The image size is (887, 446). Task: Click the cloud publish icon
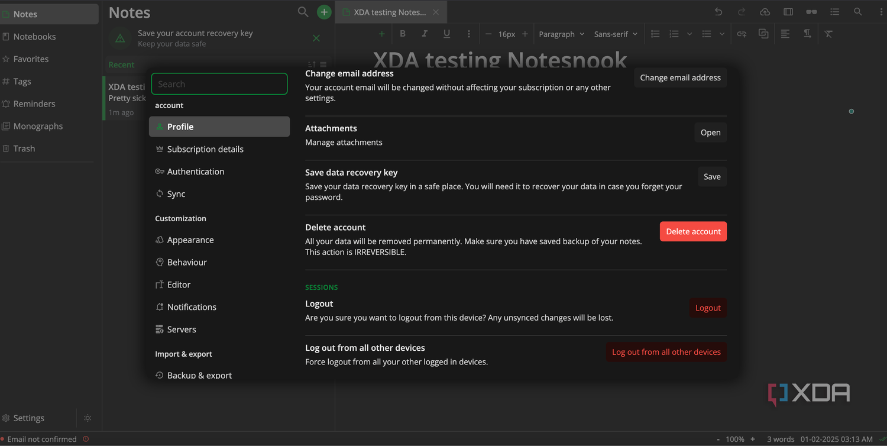[765, 12]
